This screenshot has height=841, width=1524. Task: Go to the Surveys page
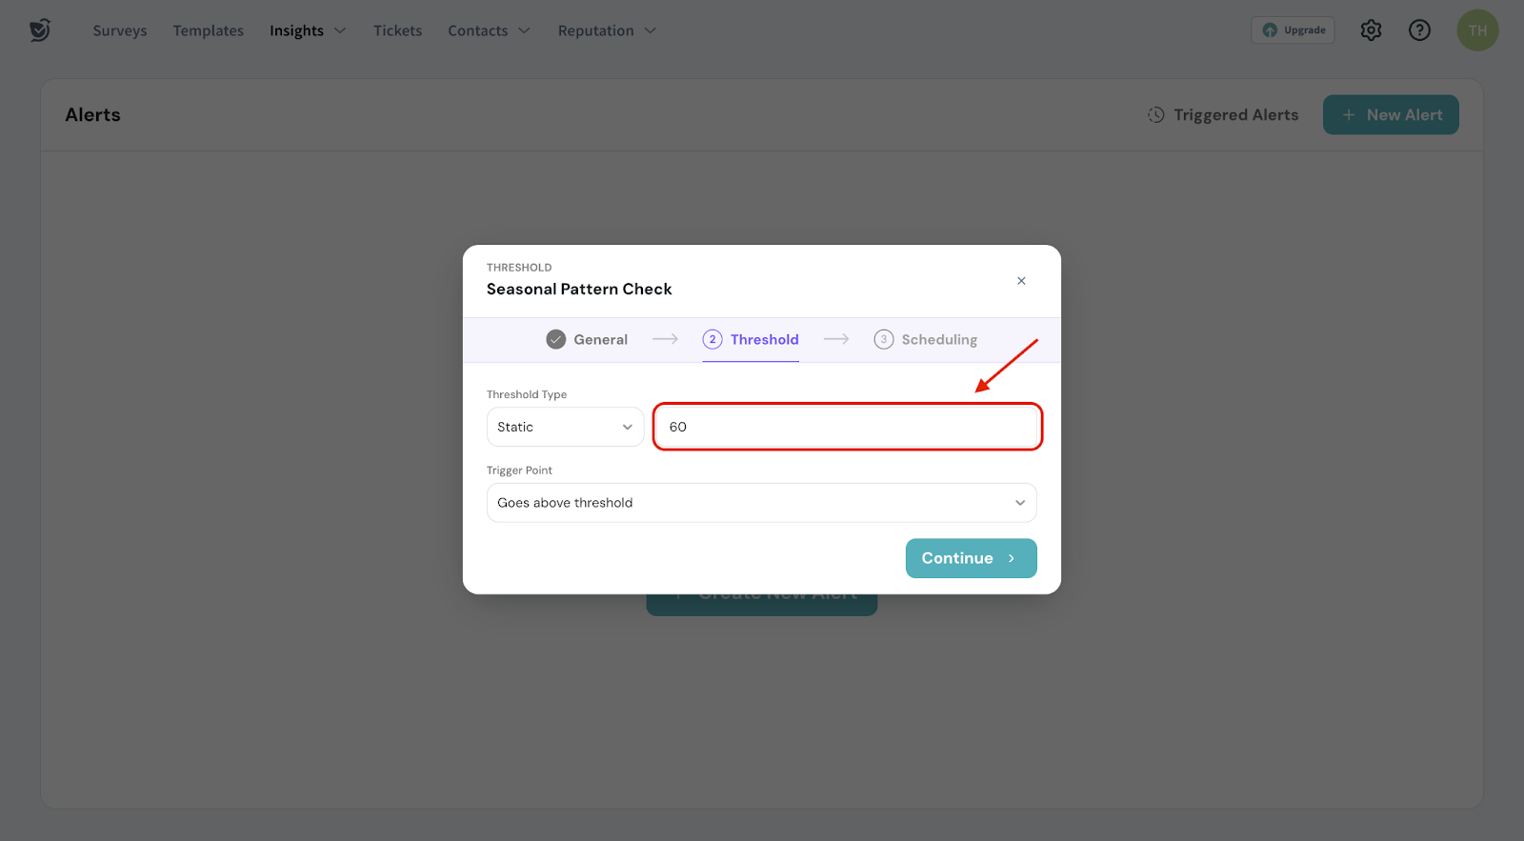coord(120,30)
